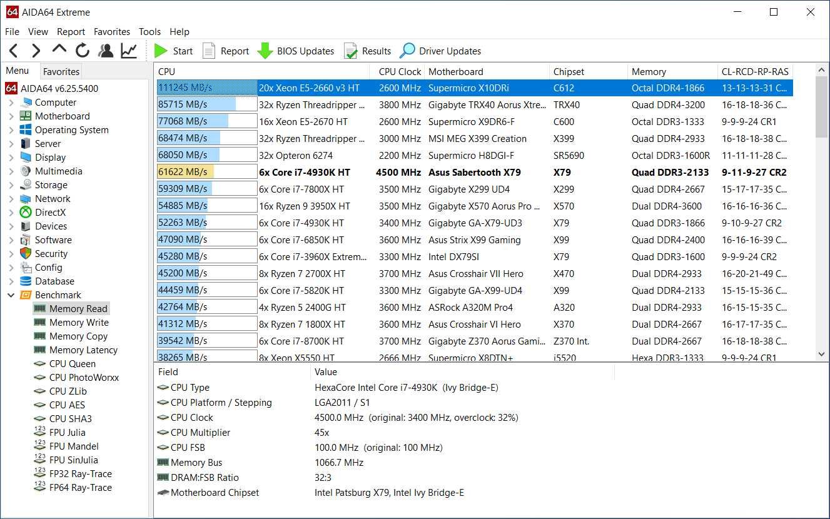
Task: Click the Refresh icon in toolbar
Action: (82, 51)
